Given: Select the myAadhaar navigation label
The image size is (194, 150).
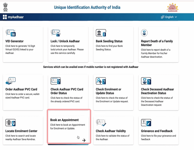Looking at the screenshot, I should point(16,17).
